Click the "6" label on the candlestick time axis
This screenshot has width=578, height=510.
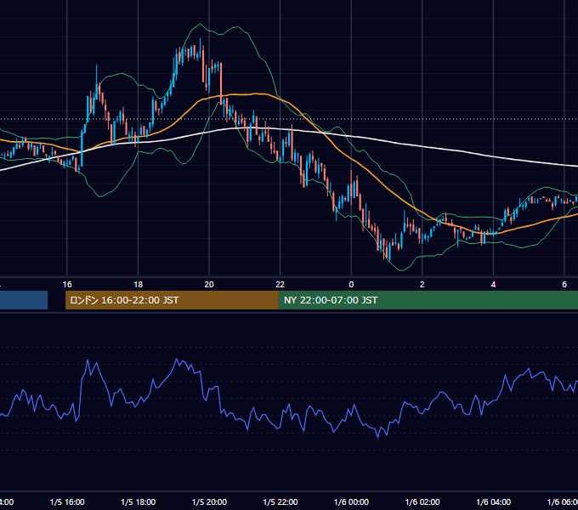(x=564, y=285)
